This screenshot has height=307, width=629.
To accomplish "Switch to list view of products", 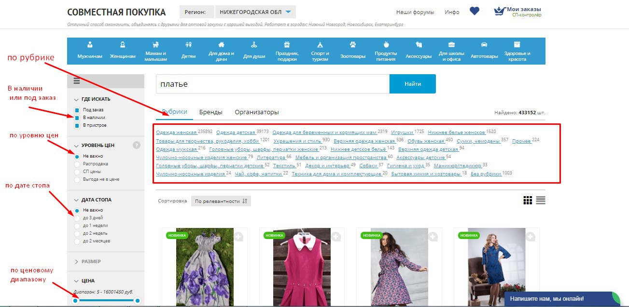I will click(541, 200).
